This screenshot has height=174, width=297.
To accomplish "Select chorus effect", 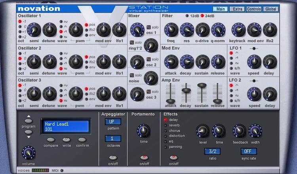I will pyautogui.click(x=166, y=130).
